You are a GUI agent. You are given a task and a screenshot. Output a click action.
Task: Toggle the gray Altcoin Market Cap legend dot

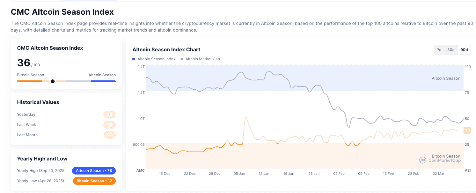[182, 59]
